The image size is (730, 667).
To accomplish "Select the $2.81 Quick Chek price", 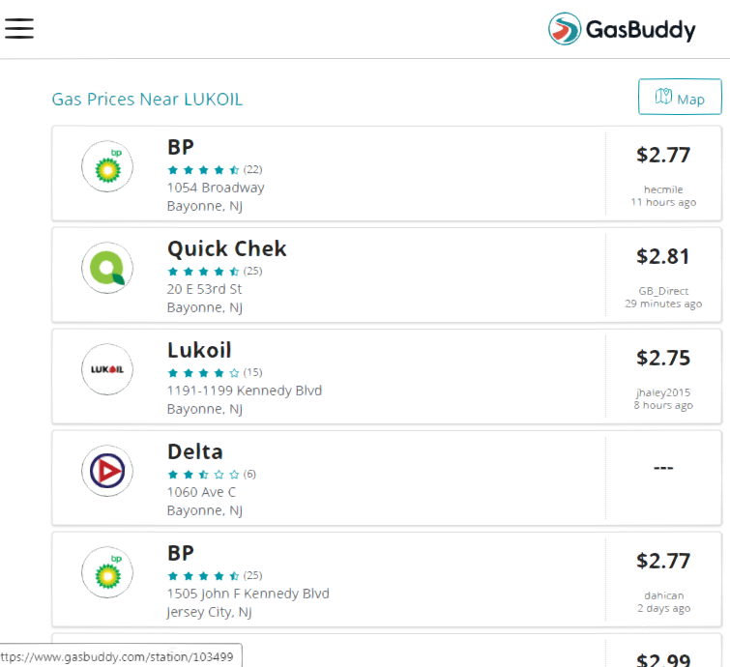I will [x=663, y=256].
